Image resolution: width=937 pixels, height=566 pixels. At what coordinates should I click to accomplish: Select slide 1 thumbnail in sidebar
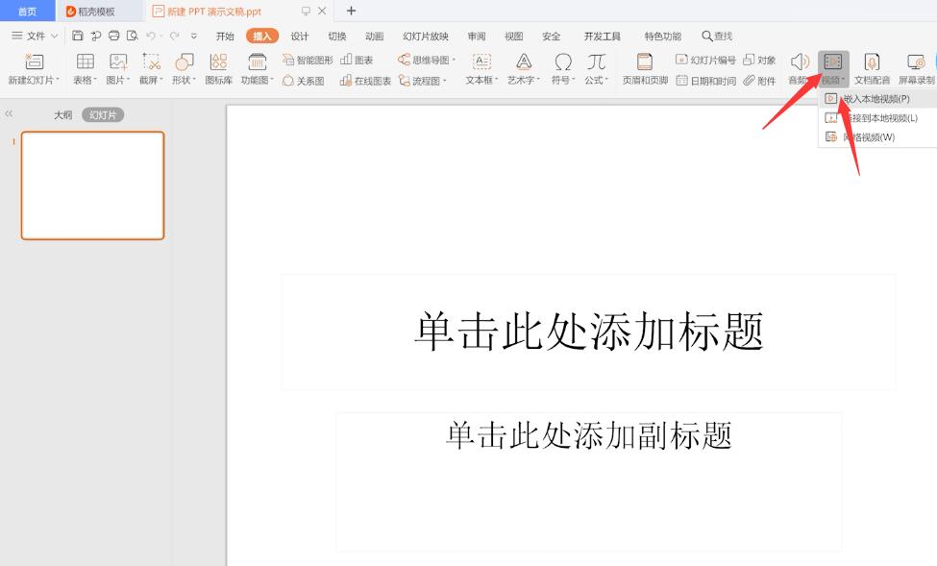tap(92, 185)
